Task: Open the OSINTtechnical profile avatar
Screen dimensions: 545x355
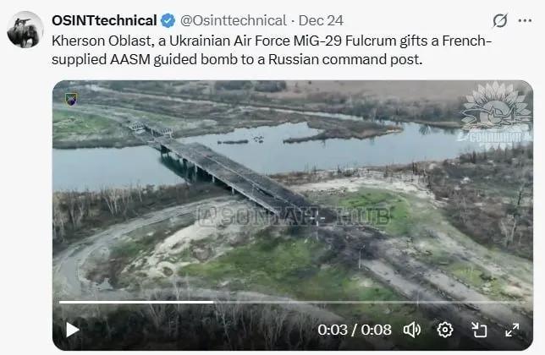Action: [x=25, y=30]
